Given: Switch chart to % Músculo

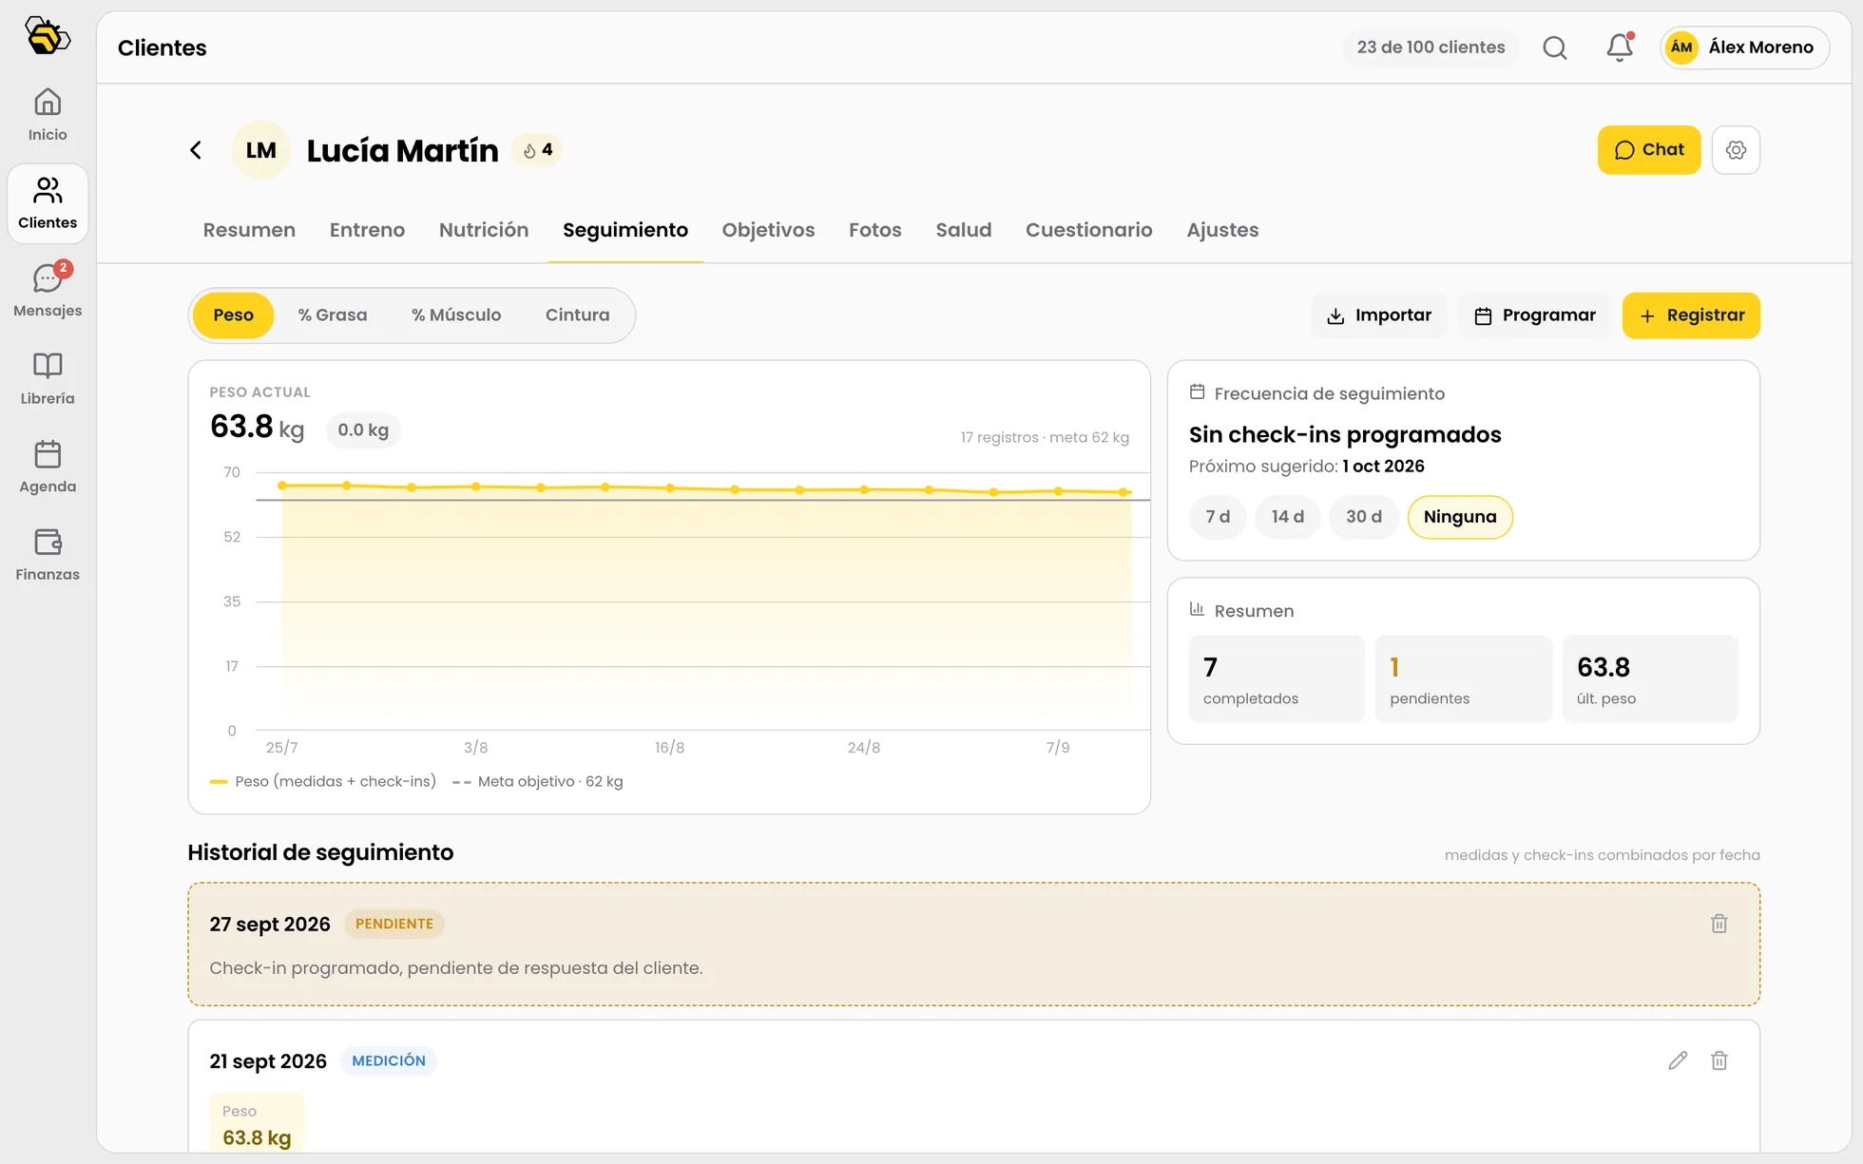Looking at the screenshot, I should coord(456,315).
